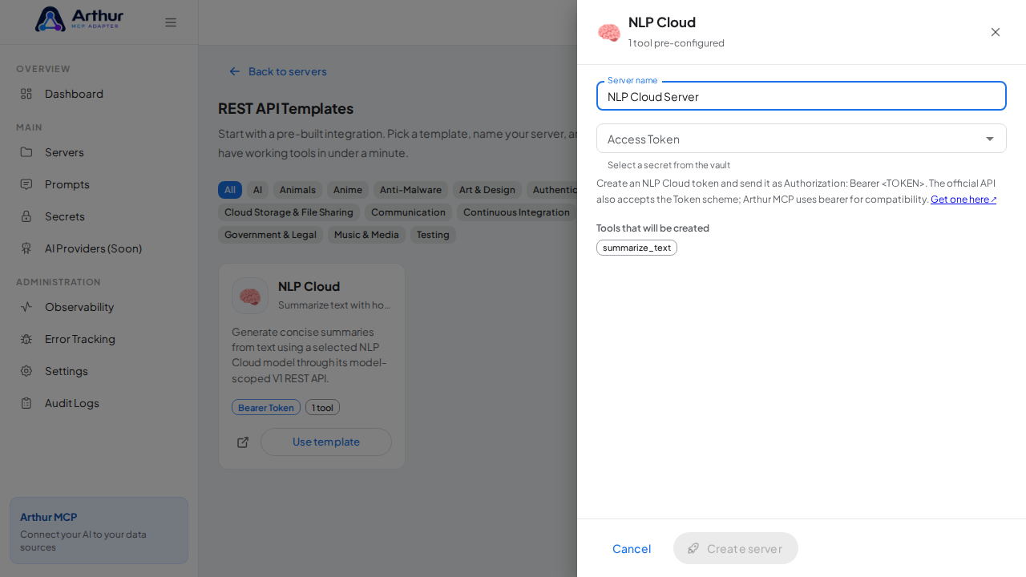Open Observability in sidebar
The height and width of the screenshot is (577, 1026).
click(99, 307)
